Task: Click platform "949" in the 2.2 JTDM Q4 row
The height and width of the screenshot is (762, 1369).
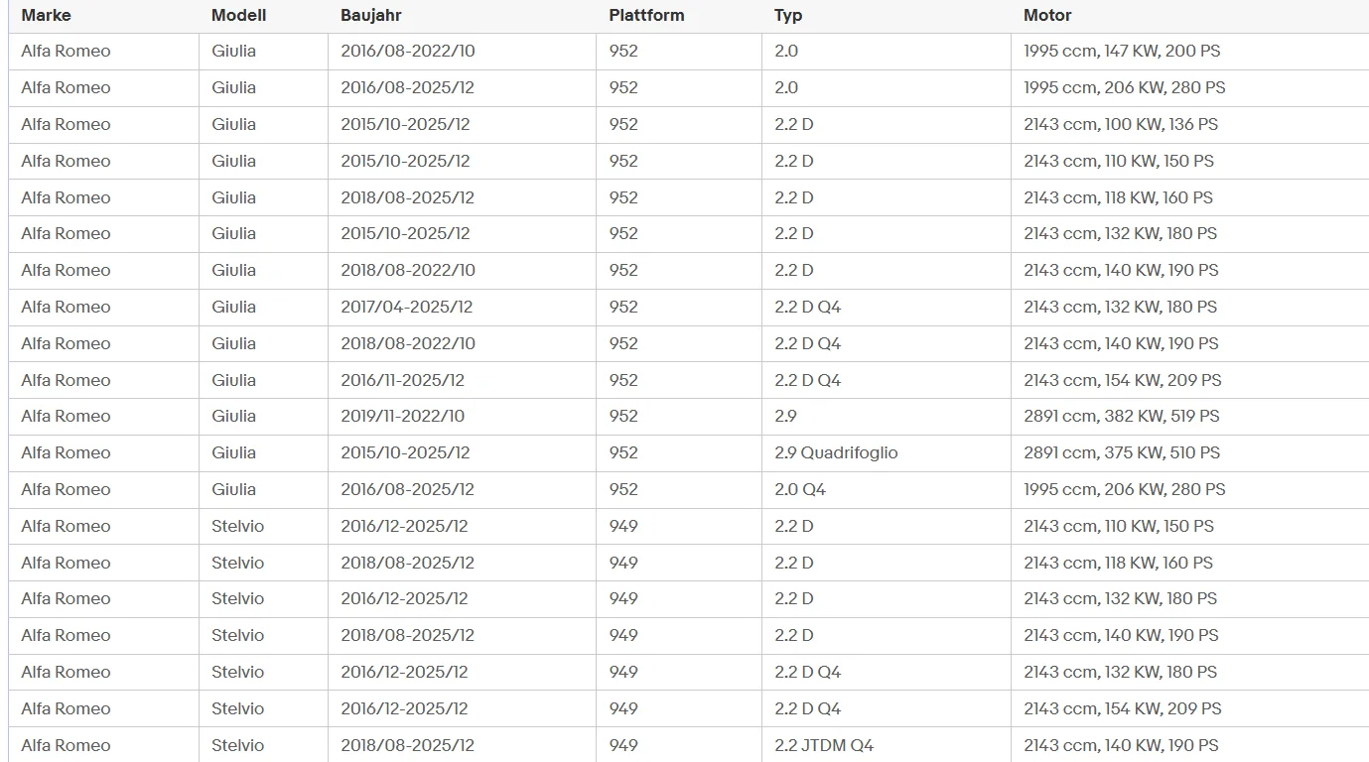Action: (623, 745)
